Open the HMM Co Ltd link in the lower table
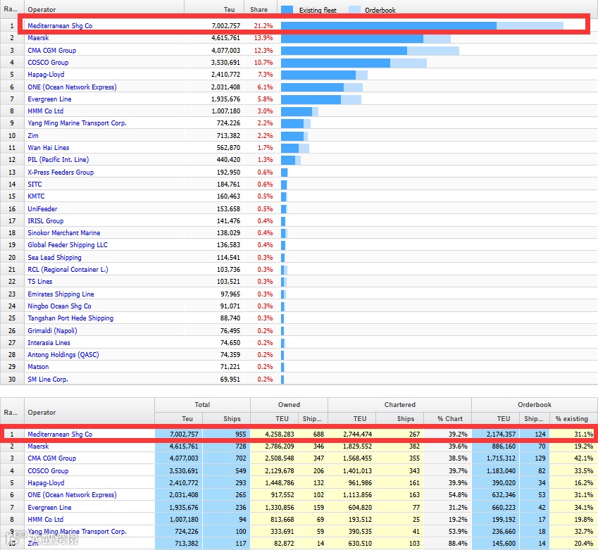Viewport: 598px width, 550px height. pyautogui.click(x=45, y=519)
